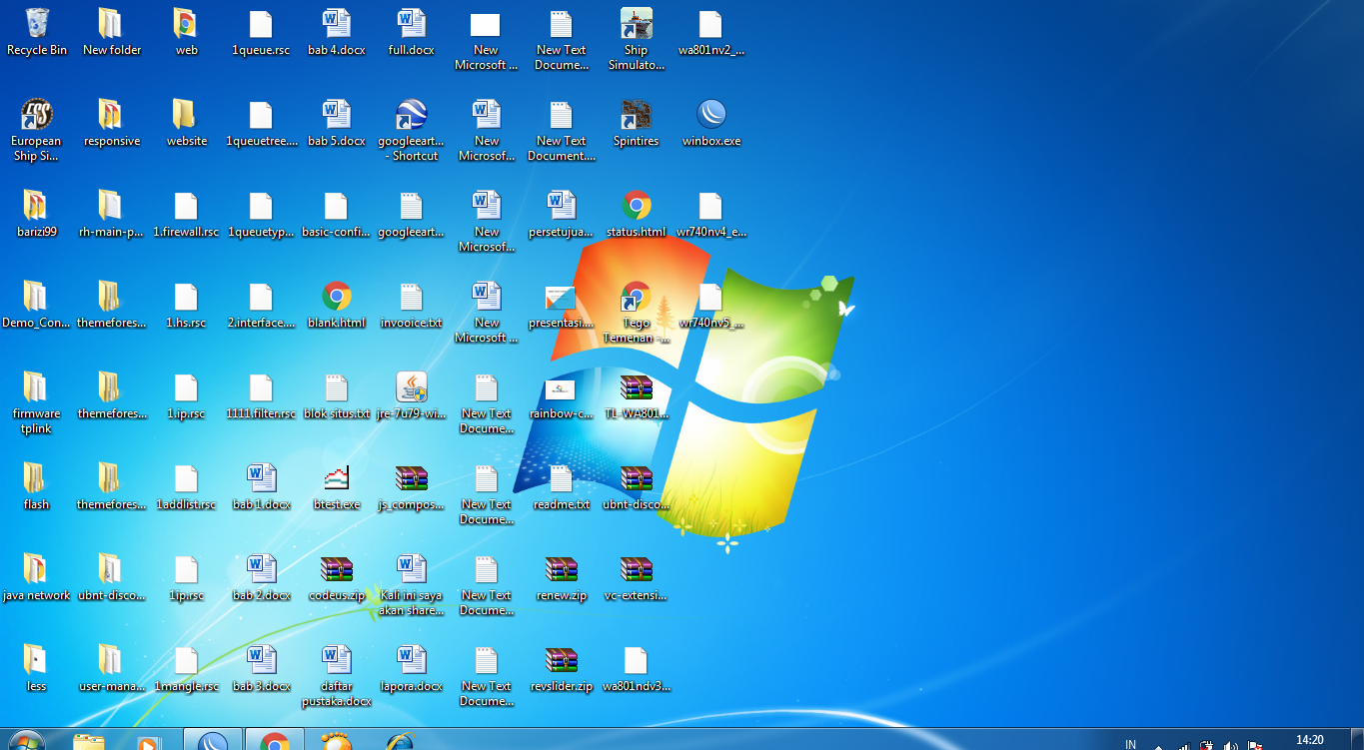This screenshot has height=750, width=1364.
Task: Select the 'bab 3.docx' document
Action: click(x=261, y=660)
